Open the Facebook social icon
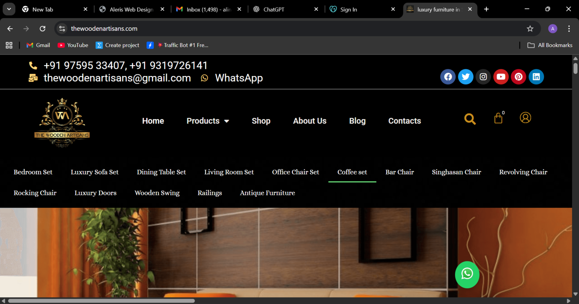The image size is (579, 304). [x=448, y=77]
